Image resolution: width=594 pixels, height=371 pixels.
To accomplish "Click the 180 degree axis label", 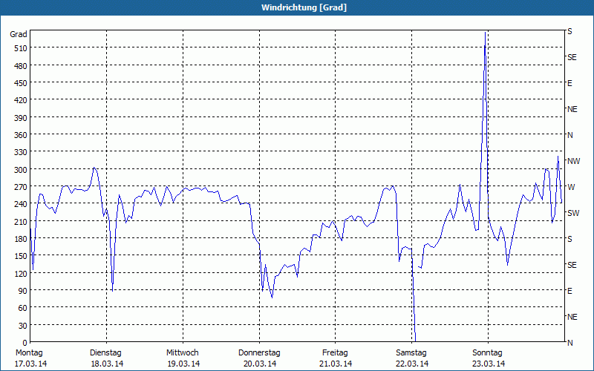I will (x=21, y=239).
